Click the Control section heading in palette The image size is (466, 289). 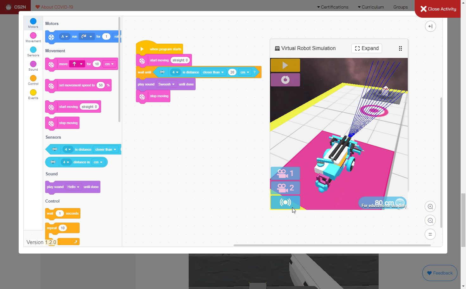tap(52, 201)
